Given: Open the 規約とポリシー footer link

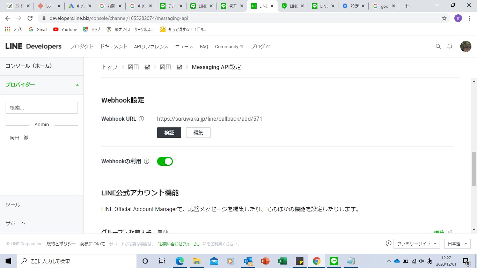Looking at the screenshot, I should coord(61,244).
